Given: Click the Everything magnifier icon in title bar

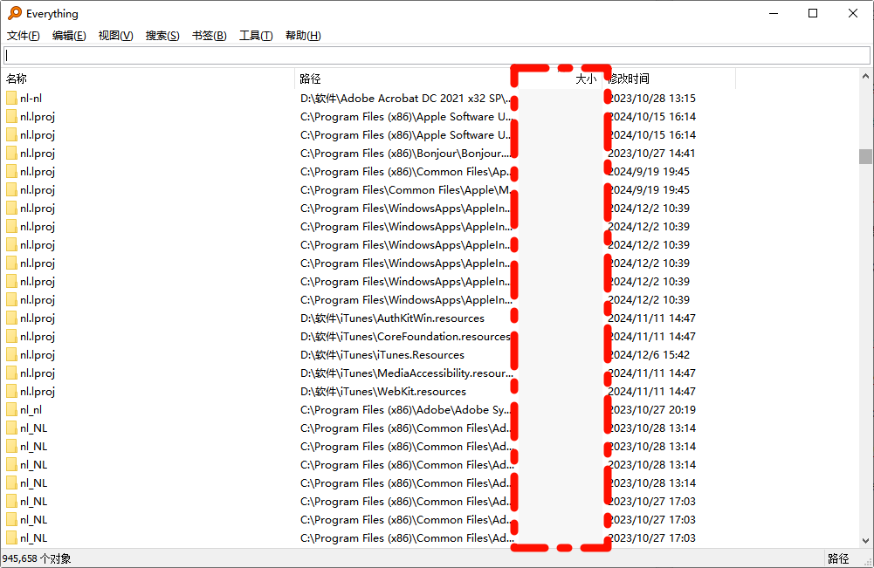Looking at the screenshot, I should click(15, 13).
